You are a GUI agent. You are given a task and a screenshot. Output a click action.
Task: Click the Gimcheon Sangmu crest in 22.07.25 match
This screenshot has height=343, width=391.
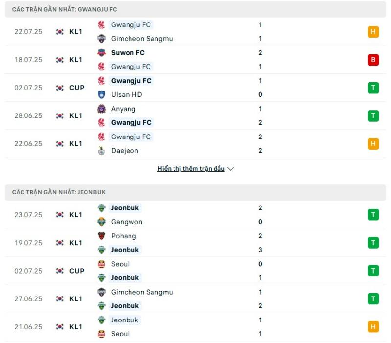[x=101, y=39]
